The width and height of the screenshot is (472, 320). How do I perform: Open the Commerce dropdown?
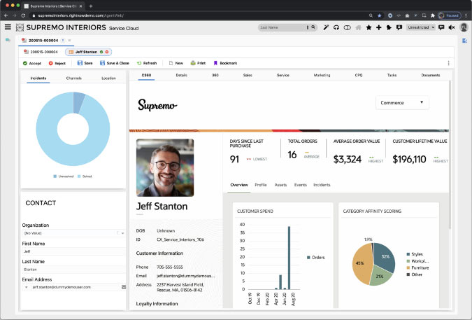[x=402, y=103]
